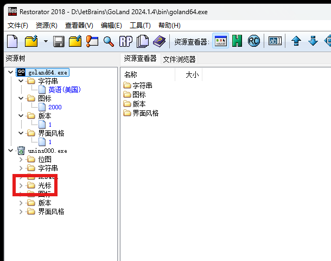The image size is (331, 261).
Task: Click the Open file folder icon
Action: tap(31, 41)
